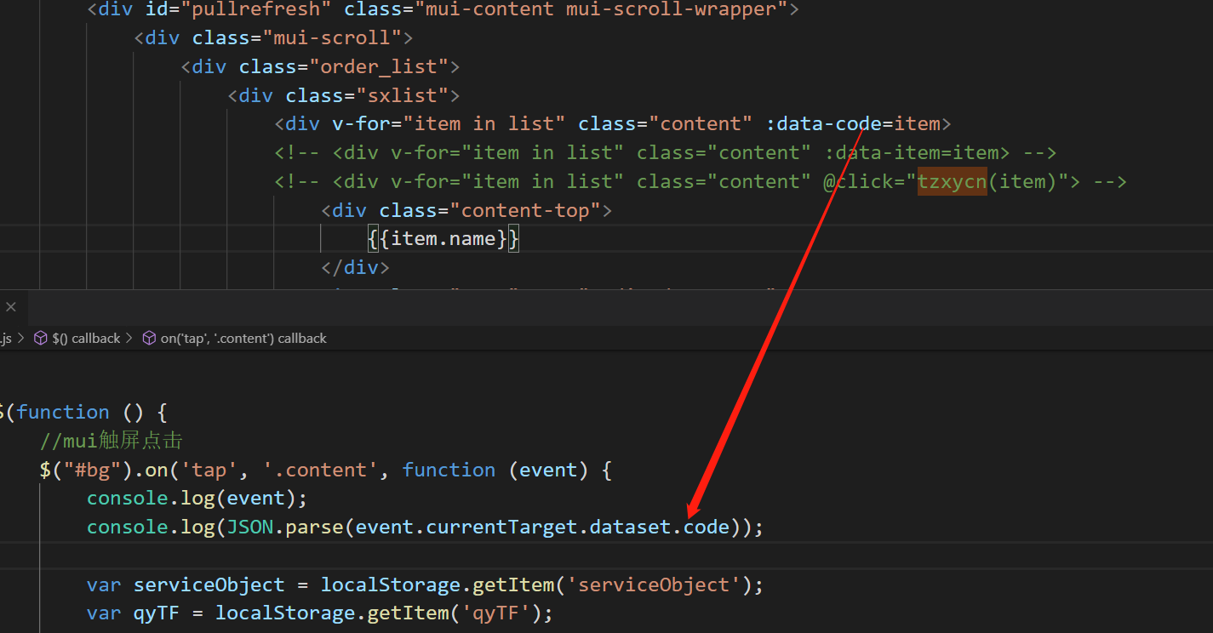Viewport: 1213px width, 633px height.
Task: Click JSON.parse in the console.log line
Action: pyautogui.click(x=284, y=527)
